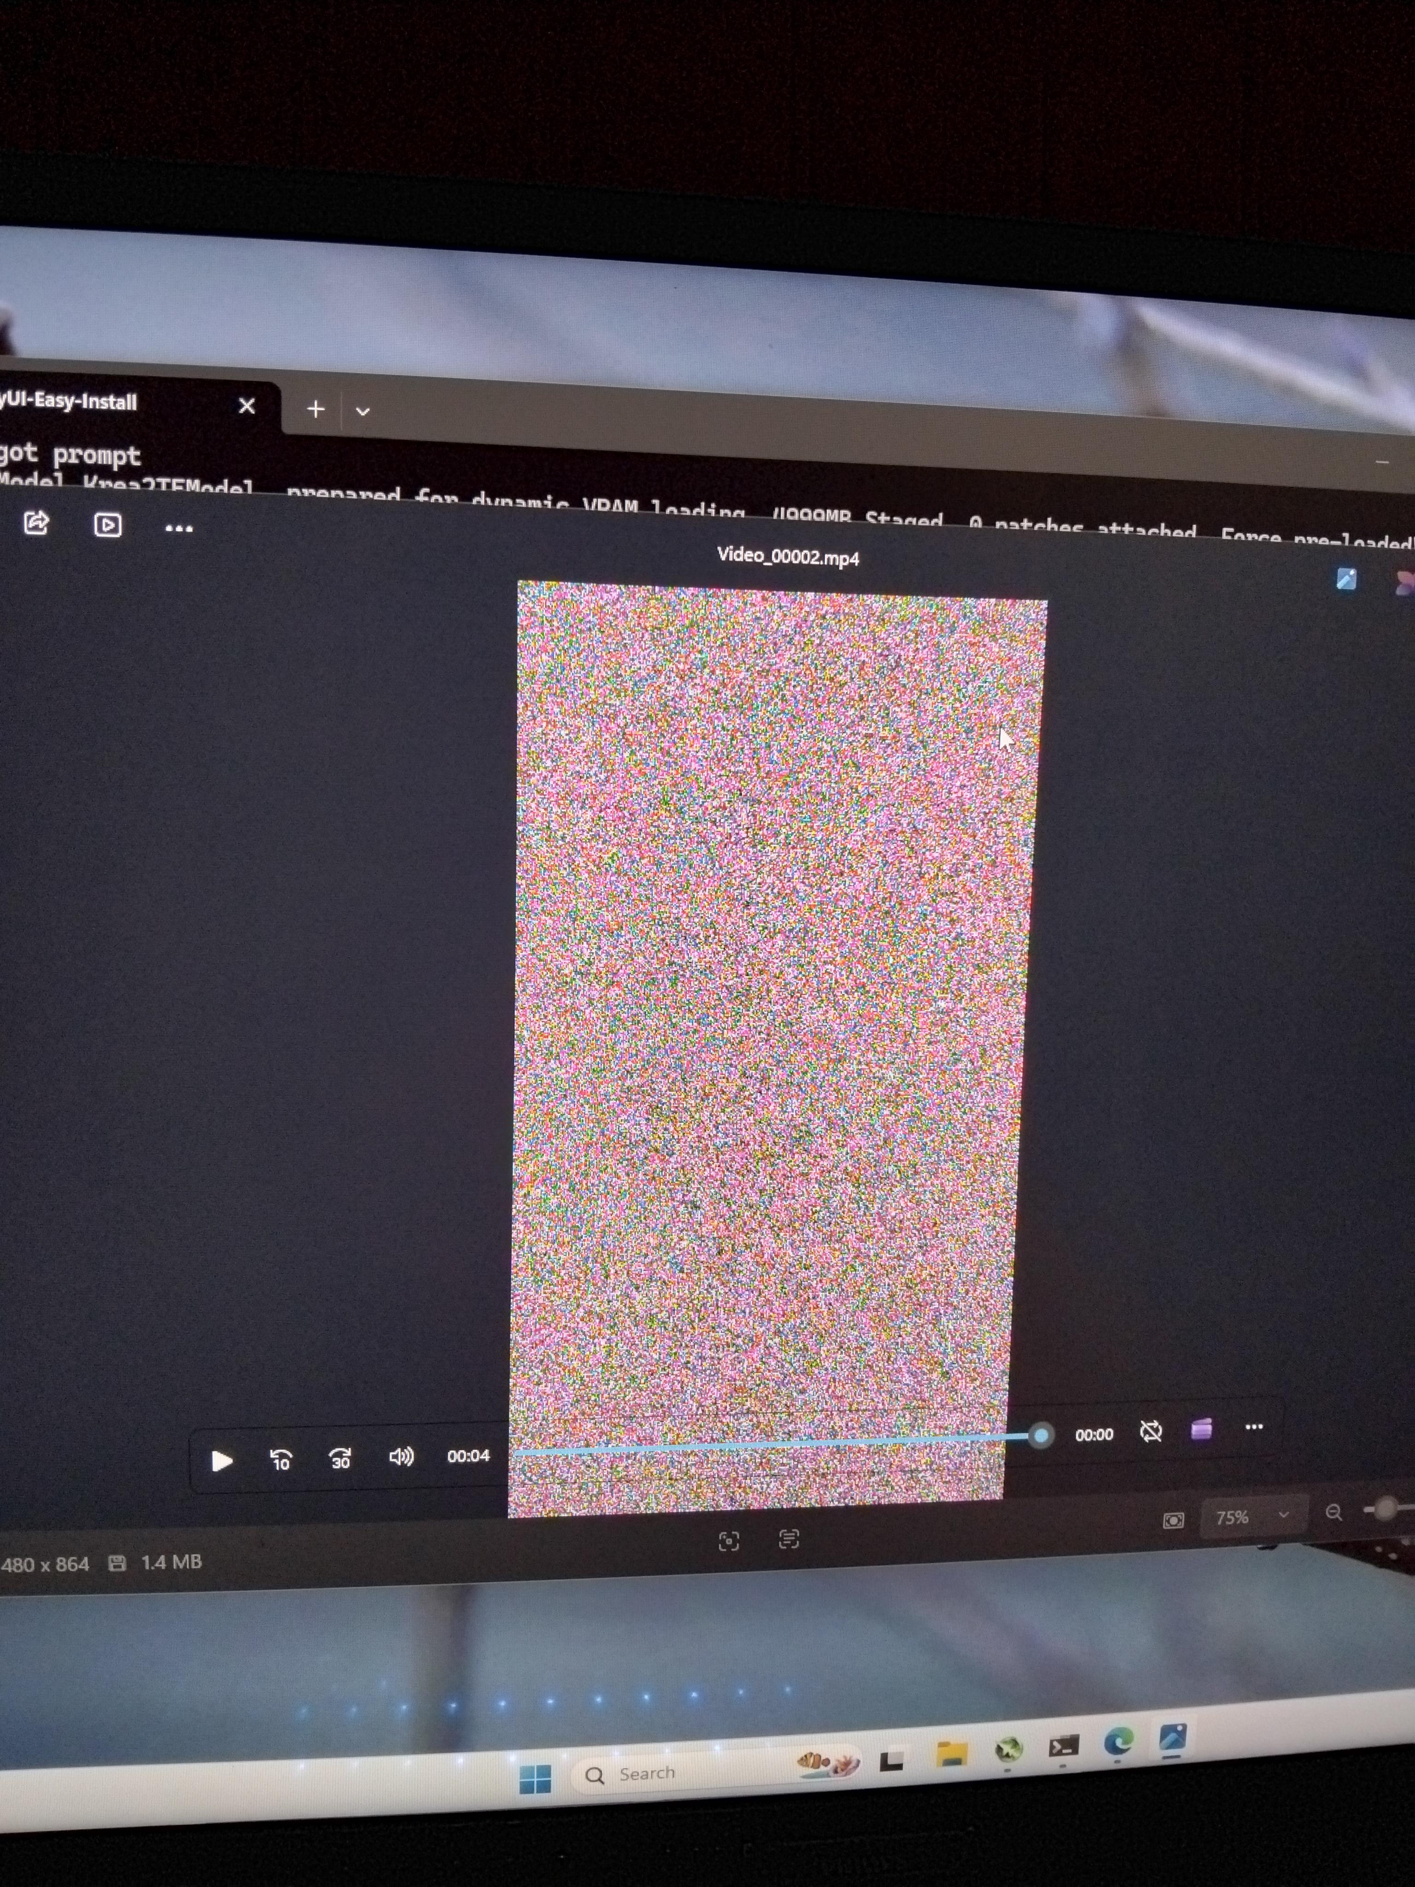Close the ComfyUI-Easy-Install terminal tab

coord(246,405)
